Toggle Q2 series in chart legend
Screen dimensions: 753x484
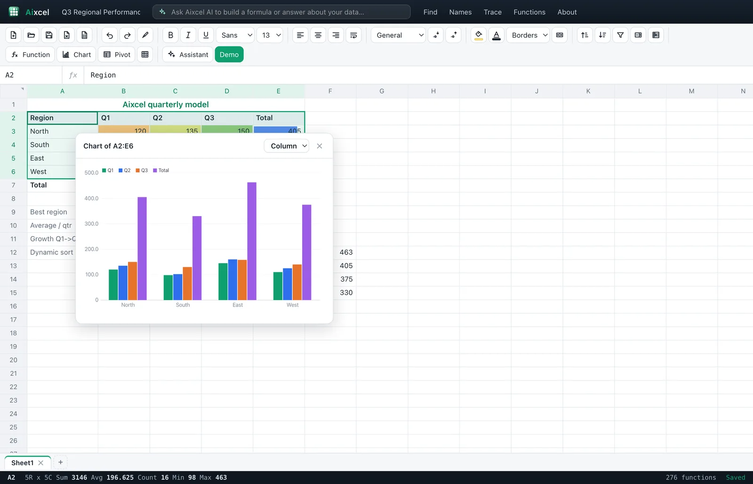[x=125, y=170]
